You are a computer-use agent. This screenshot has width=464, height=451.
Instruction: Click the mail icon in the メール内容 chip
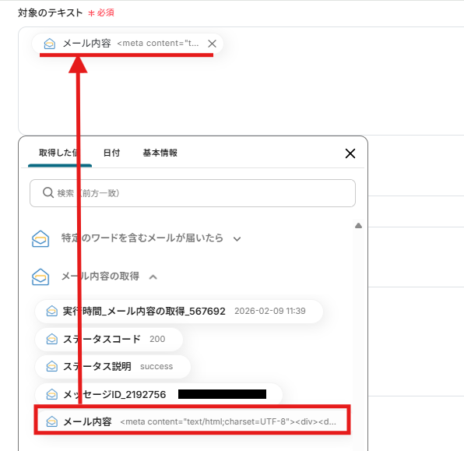coord(49,44)
